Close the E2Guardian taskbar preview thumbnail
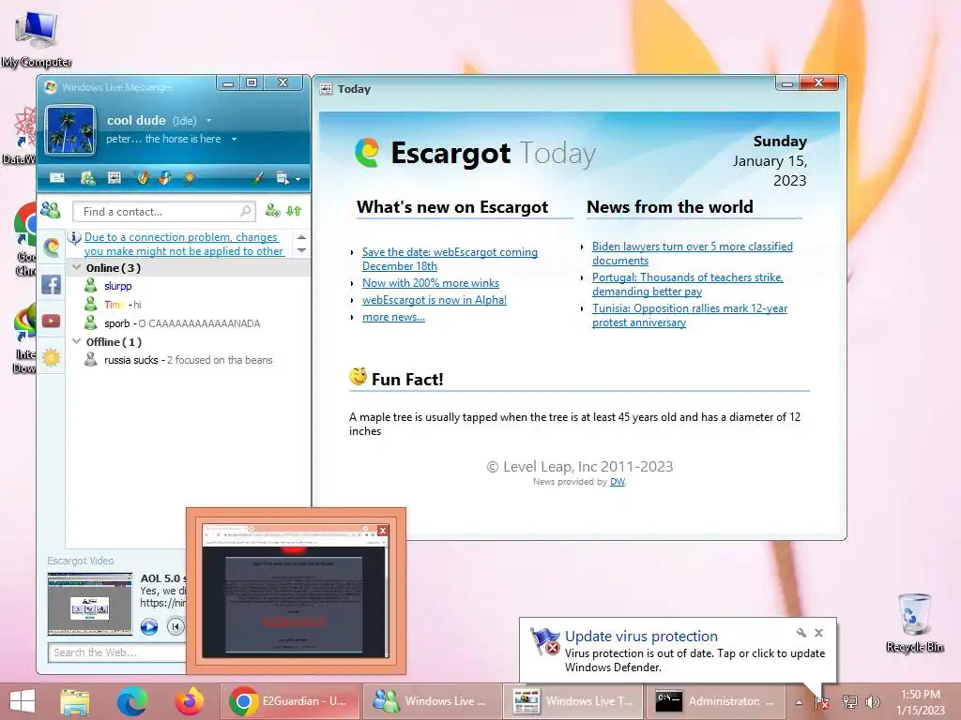The image size is (961, 720). [x=383, y=531]
